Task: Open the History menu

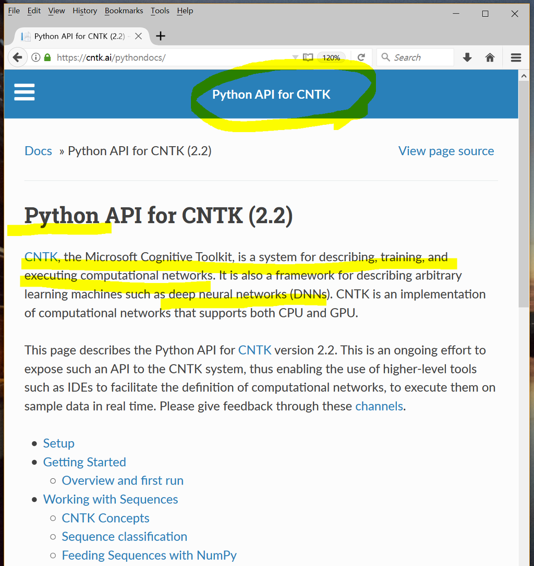Action: pos(84,11)
